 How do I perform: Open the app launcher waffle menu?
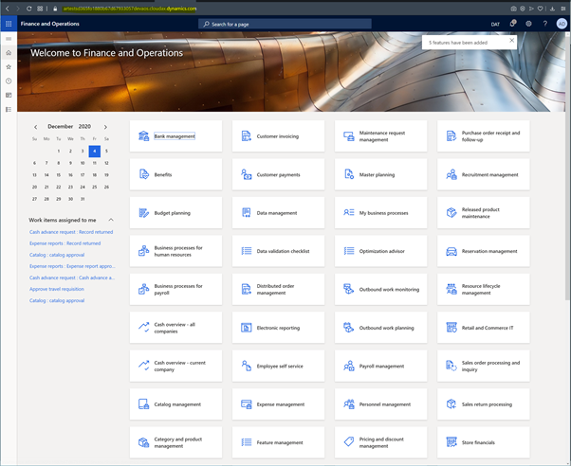(9, 24)
